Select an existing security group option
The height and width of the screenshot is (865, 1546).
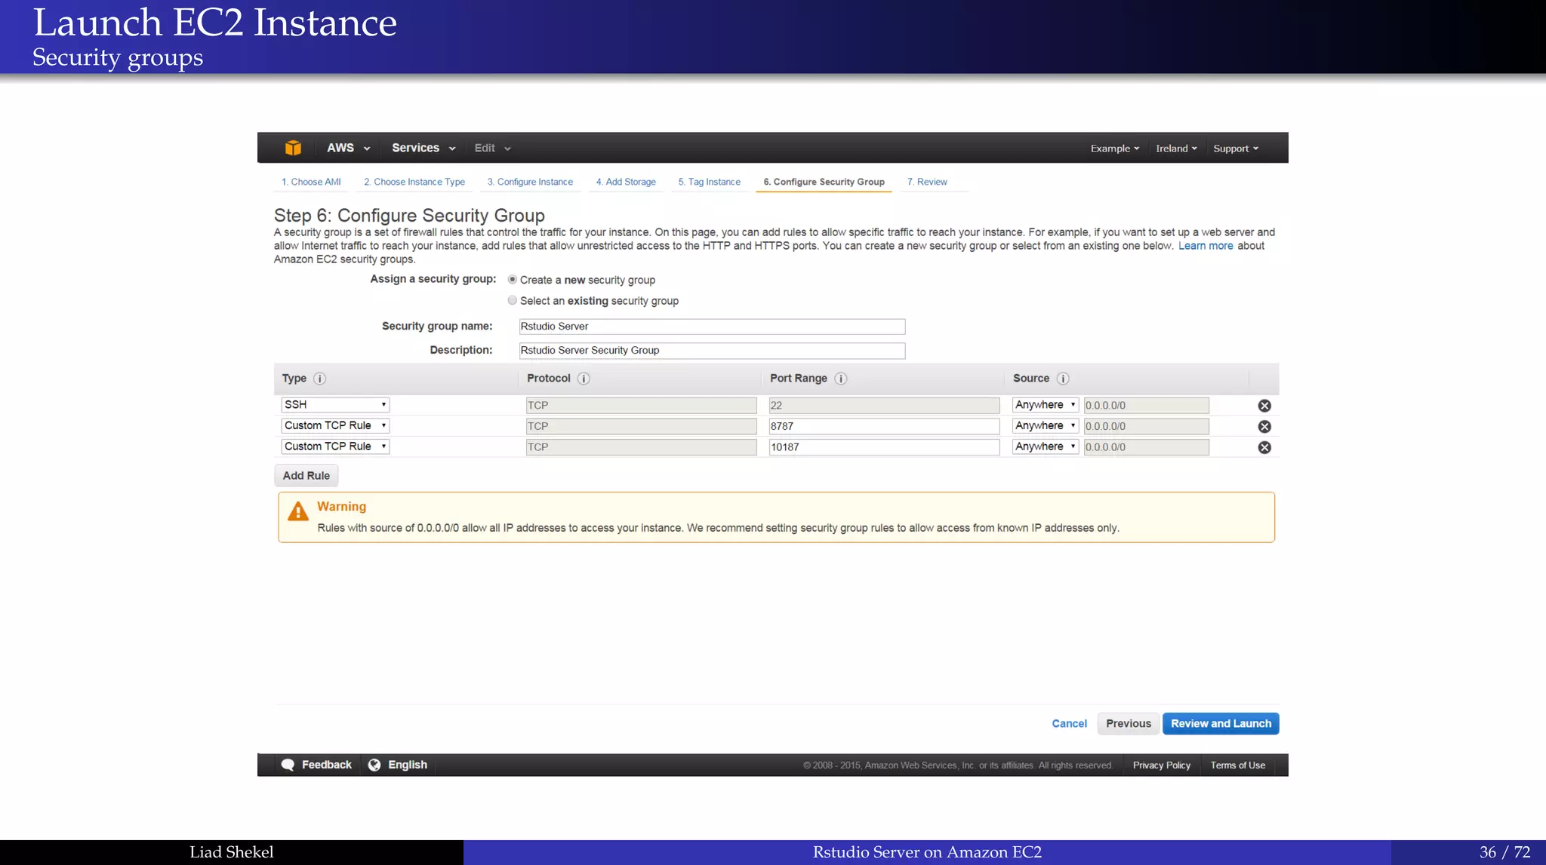coord(513,300)
